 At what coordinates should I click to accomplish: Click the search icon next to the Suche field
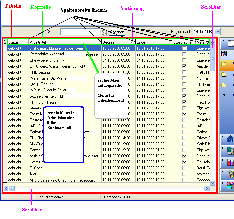[104, 32]
